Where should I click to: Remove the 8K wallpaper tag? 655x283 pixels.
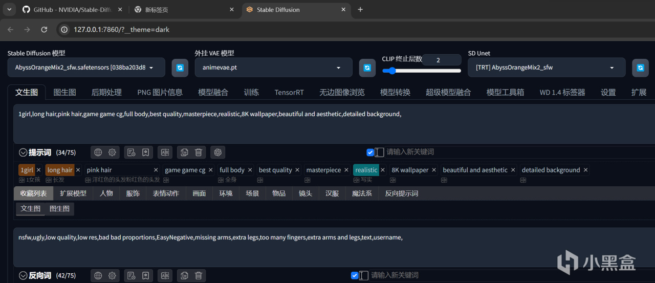pyautogui.click(x=434, y=170)
